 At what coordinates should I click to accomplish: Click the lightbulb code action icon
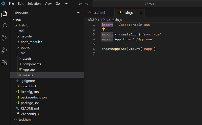(104, 29)
